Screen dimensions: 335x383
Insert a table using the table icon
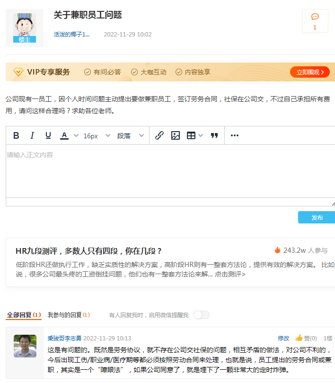191,135
